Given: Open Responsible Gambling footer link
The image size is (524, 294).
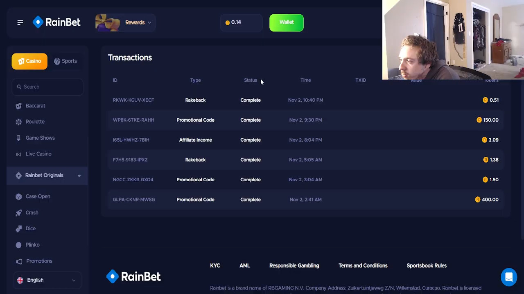Looking at the screenshot, I should pos(294,266).
